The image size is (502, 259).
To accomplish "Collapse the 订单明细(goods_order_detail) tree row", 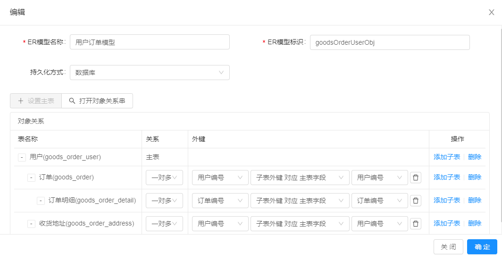I will point(41,201).
